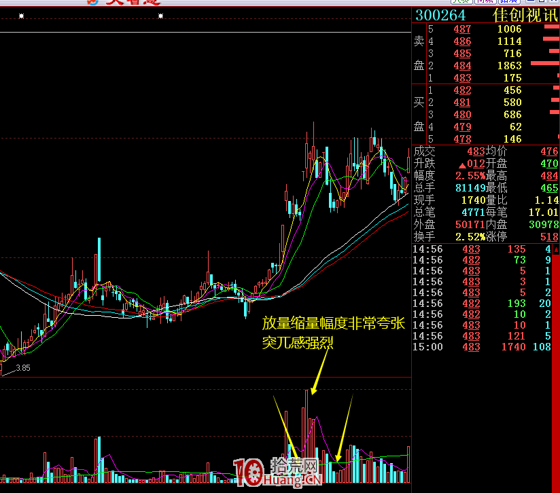This screenshot has width=560, height=493.
Task: Click the 内盘 value 30978
Action: point(544,224)
